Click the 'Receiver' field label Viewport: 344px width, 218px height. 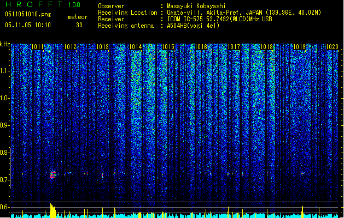click(x=111, y=19)
